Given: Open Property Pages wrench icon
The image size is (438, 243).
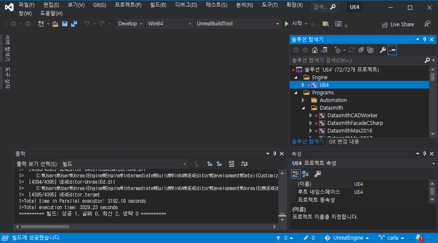Looking at the screenshot, I should tap(318, 174).
